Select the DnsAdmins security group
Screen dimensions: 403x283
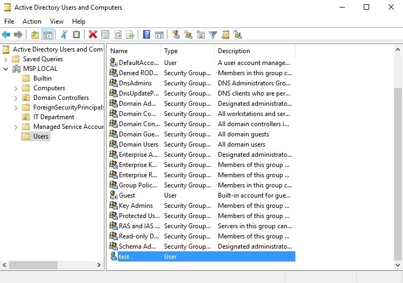click(x=135, y=83)
